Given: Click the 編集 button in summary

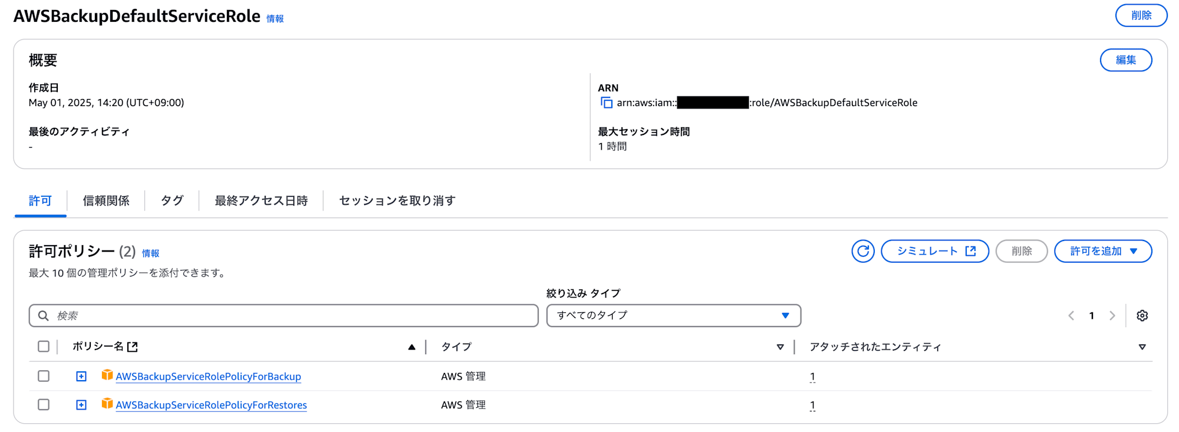Looking at the screenshot, I should click(1126, 60).
